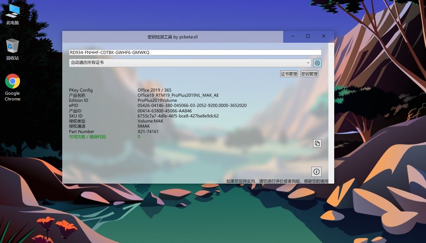This screenshot has height=243, width=426.
Task: Open the 此电脑 desktop icon
Action: coord(13,15)
